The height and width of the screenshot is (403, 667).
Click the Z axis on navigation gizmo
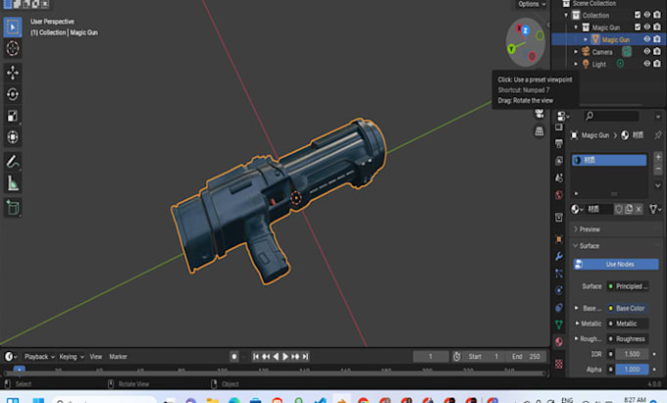point(526,30)
